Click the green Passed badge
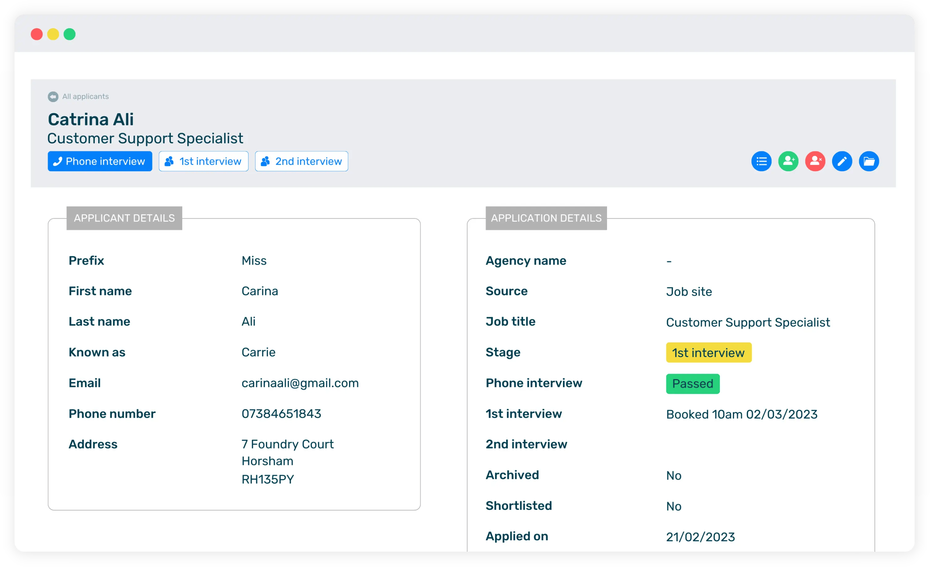Screen dimensions: 930x575 click(x=693, y=384)
